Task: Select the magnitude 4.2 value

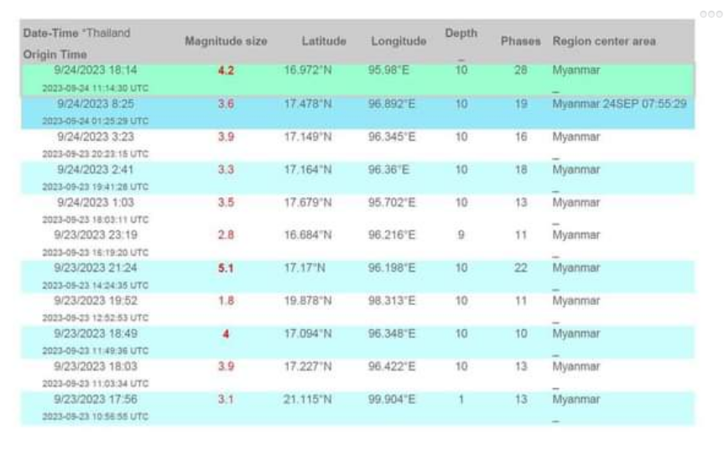Action: (226, 70)
